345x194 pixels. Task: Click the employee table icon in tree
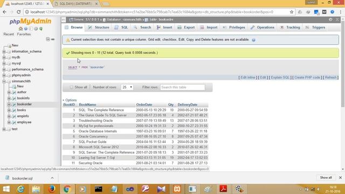click(x=14, y=122)
